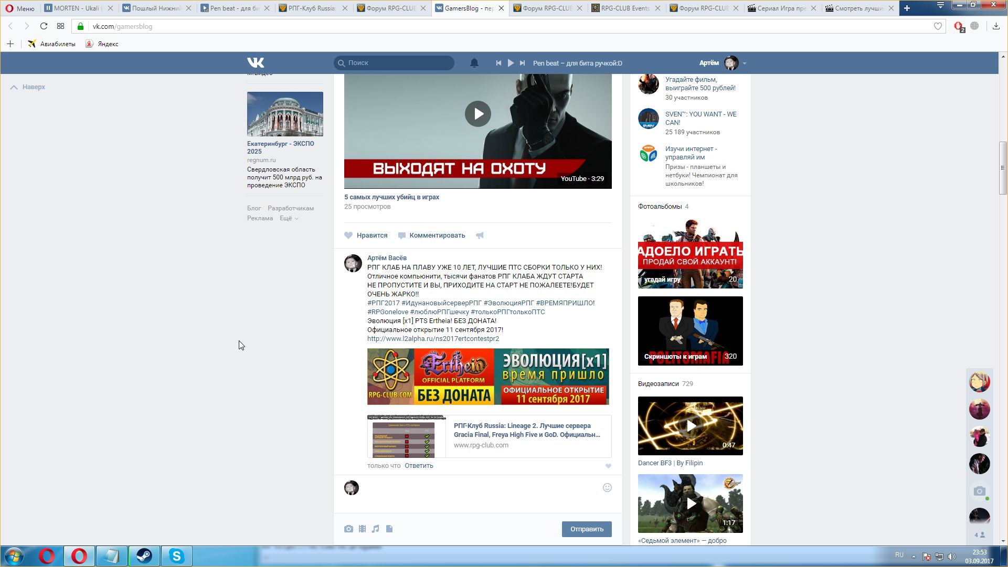Attach a video with film icon

click(x=362, y=529)
